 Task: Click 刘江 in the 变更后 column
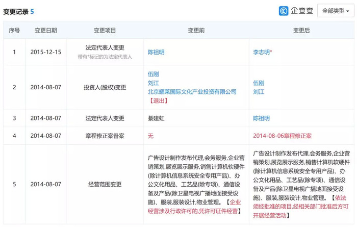[259, 92]
